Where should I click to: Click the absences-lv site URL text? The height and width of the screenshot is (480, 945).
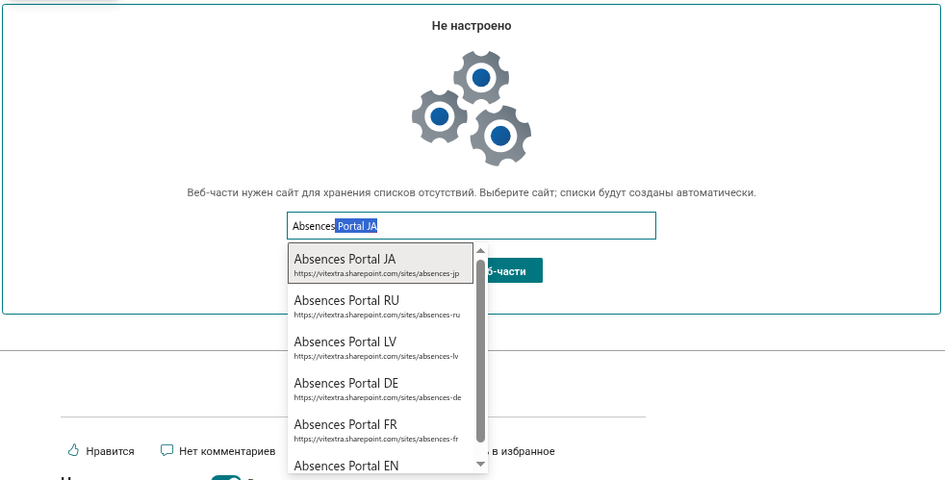click(x=376, y=357)
